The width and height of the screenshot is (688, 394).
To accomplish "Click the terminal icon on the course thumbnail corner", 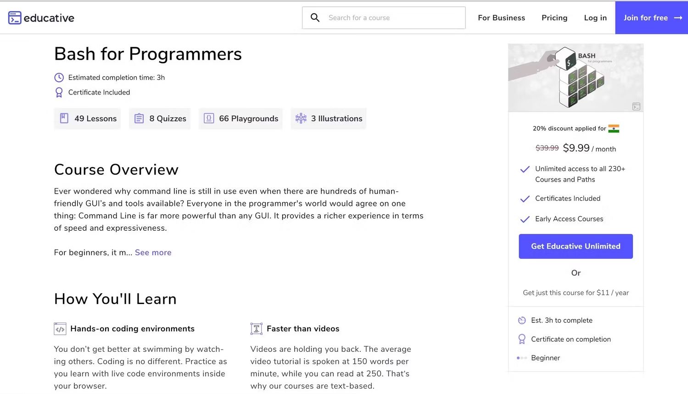I will [636, 106].
